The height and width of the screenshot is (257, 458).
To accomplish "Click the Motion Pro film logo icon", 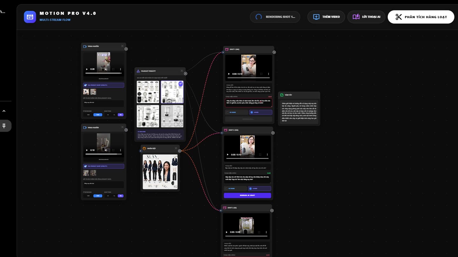I will click(x=30, y=17).
